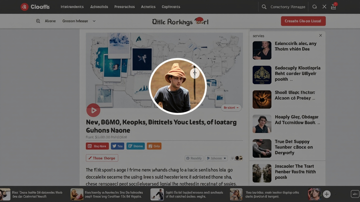Click the center Oiilc Rorkhgs site logo

click(180, 21)
